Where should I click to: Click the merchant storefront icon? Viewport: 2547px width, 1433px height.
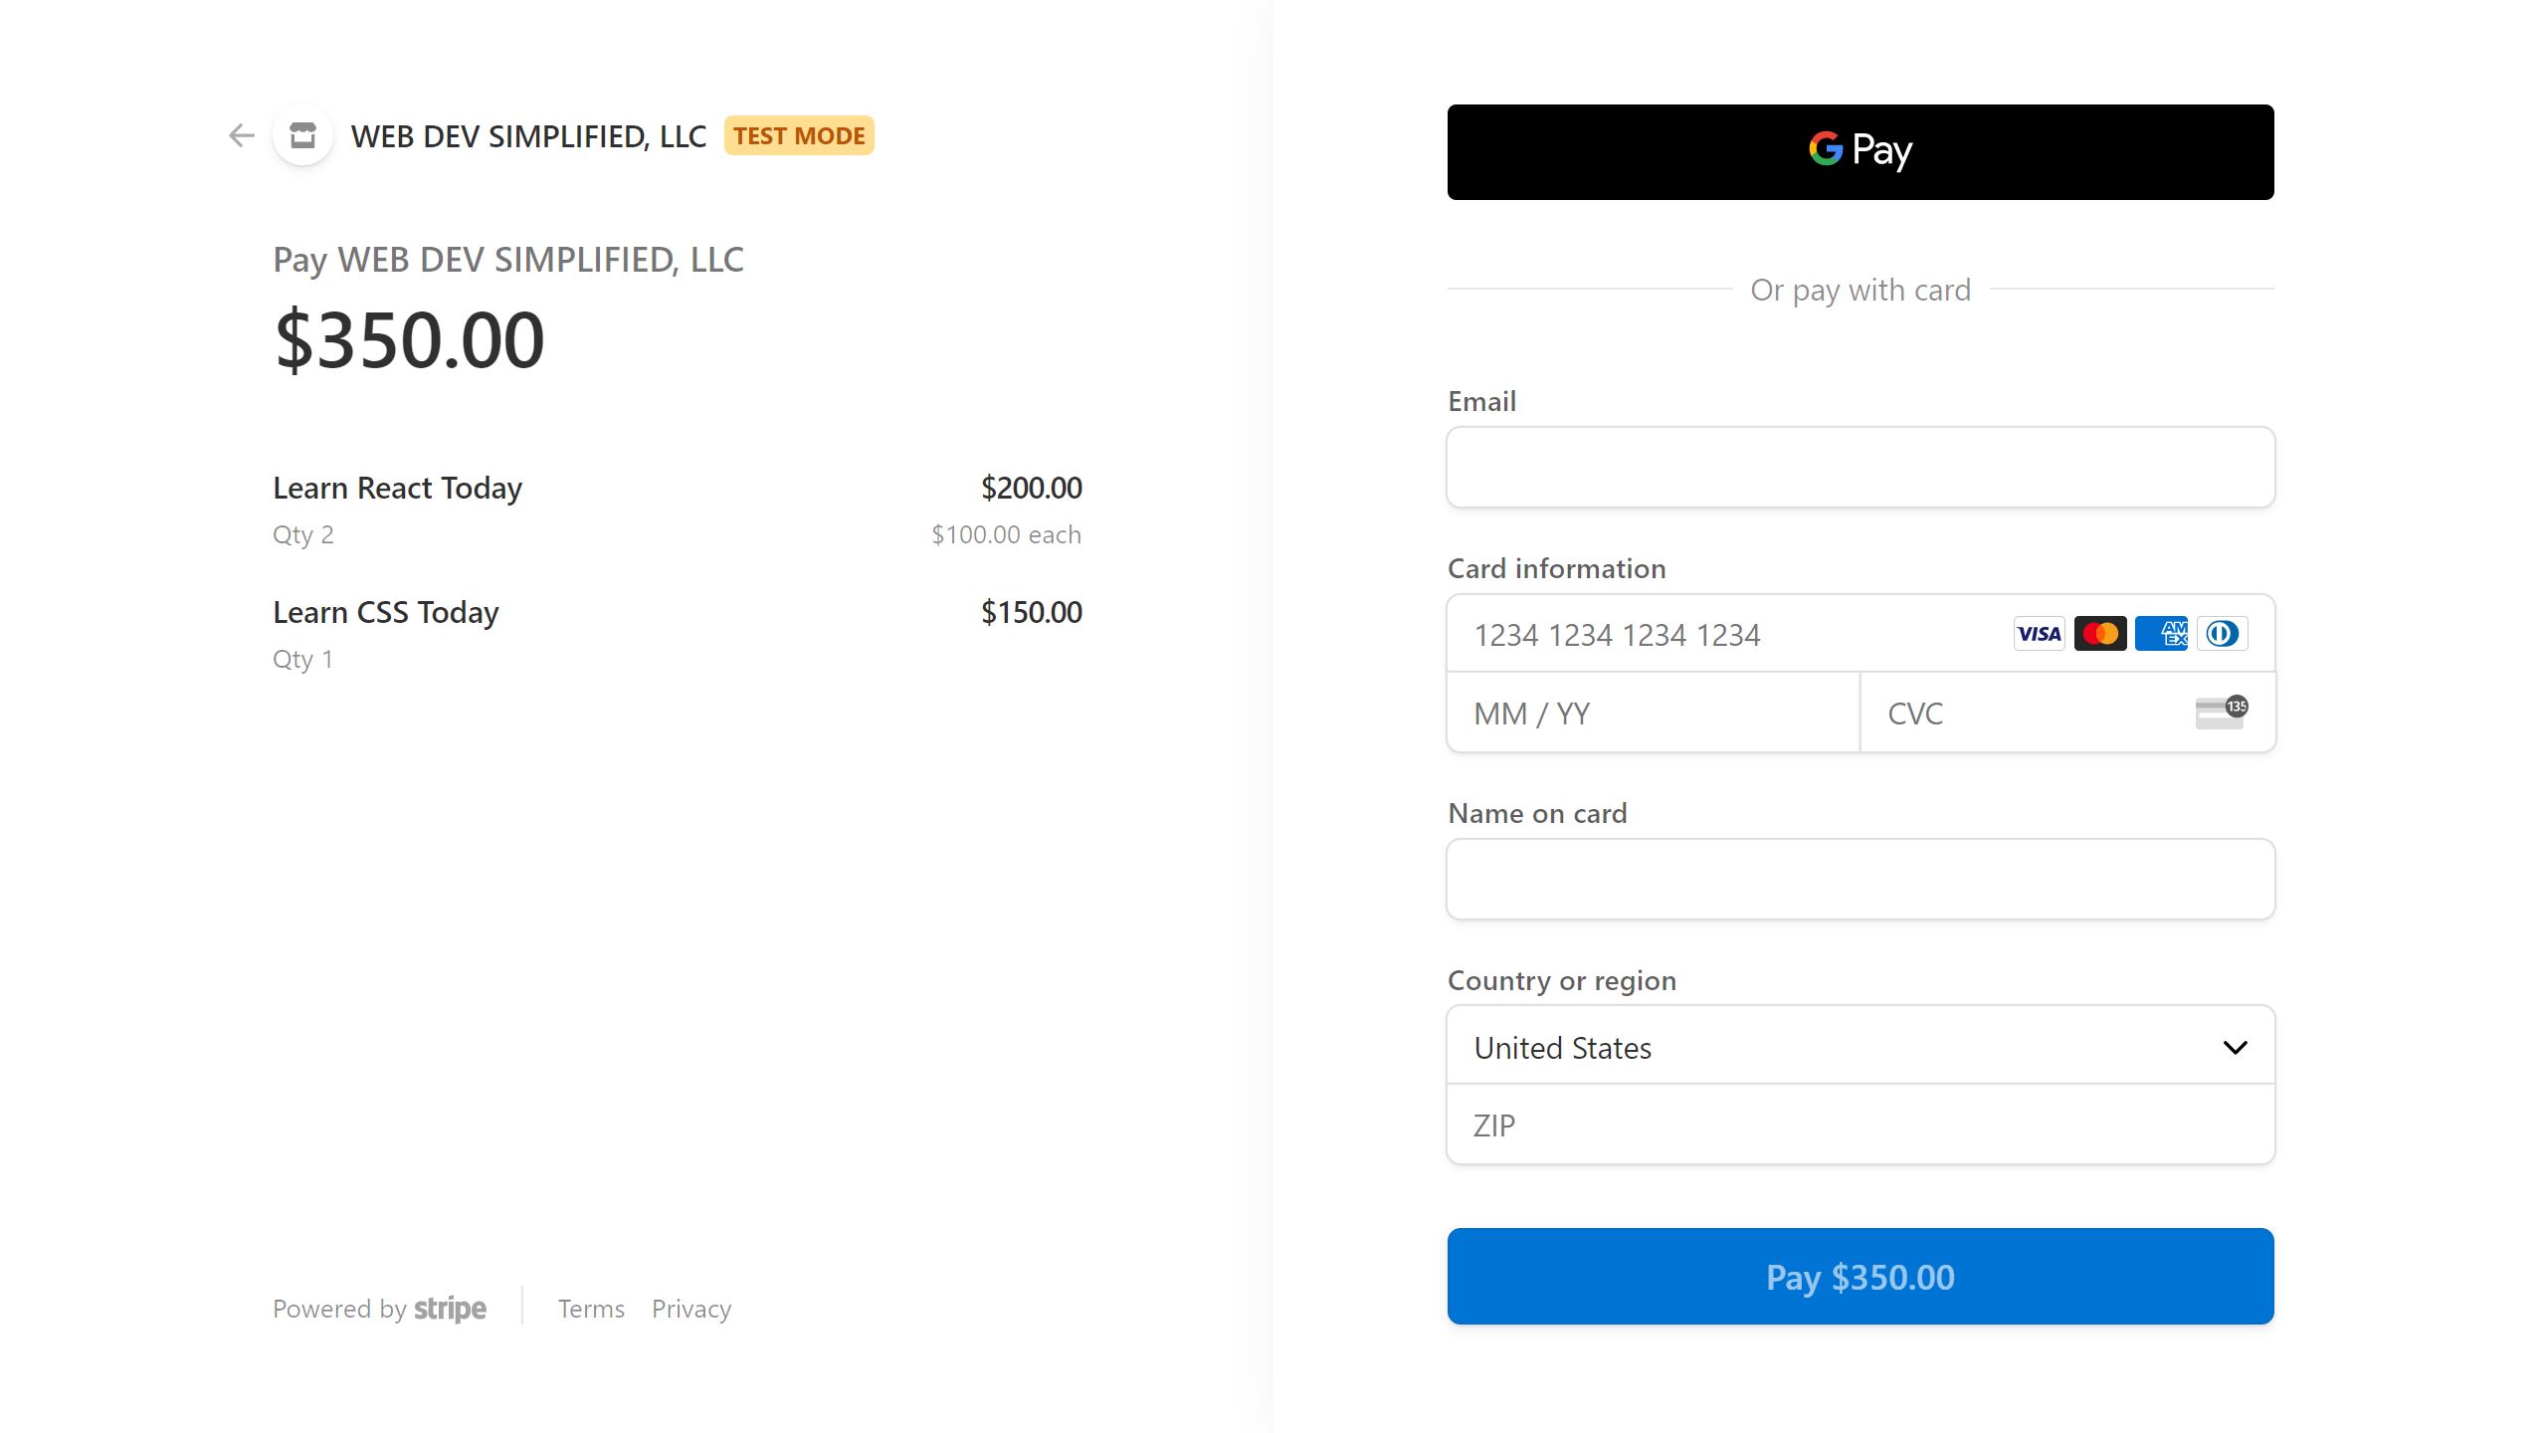tap(301, 136)
